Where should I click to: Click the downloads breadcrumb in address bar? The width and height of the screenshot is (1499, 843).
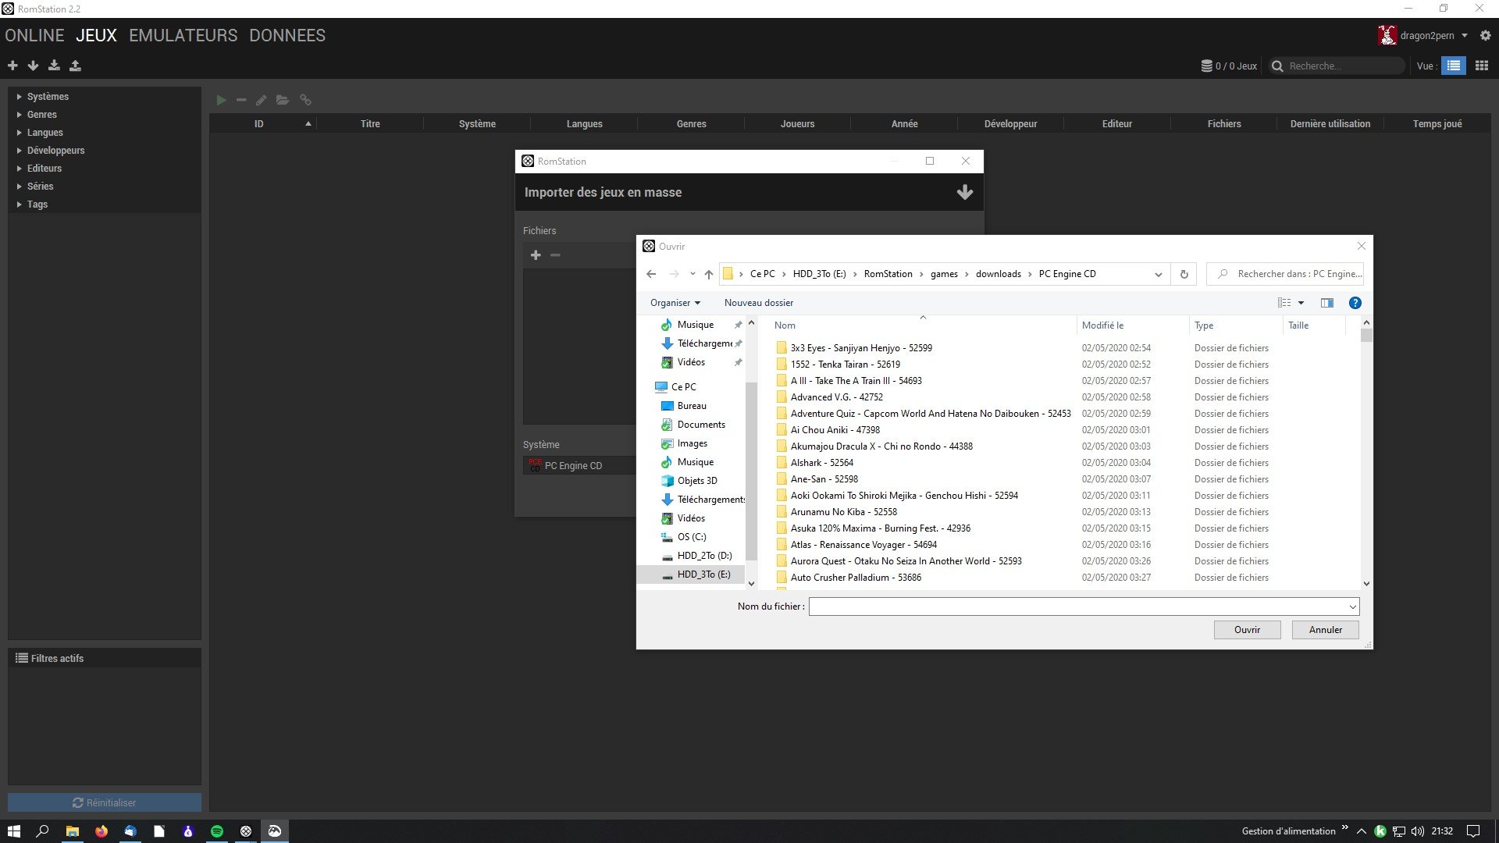click(x=998, y=274)
